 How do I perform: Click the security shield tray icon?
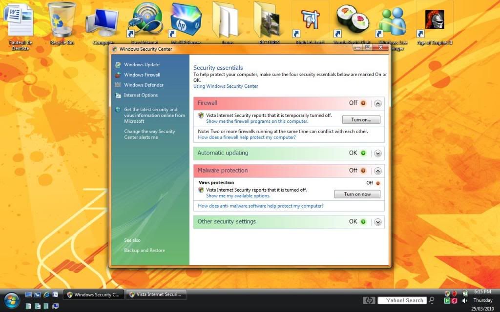[447, 293]
